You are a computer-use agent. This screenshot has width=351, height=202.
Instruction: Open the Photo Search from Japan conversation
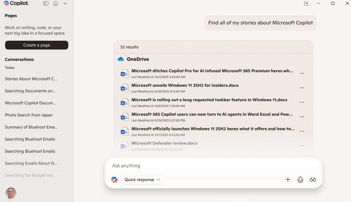pyautogui.click(x=29, y=115)
